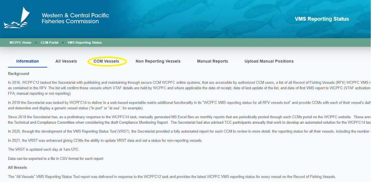Open the CCM Vessels tab
The height and width of the screenshot is (182, 371).
106,61
